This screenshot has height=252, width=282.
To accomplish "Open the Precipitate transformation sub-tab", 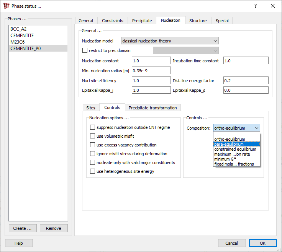I will 152,108.
